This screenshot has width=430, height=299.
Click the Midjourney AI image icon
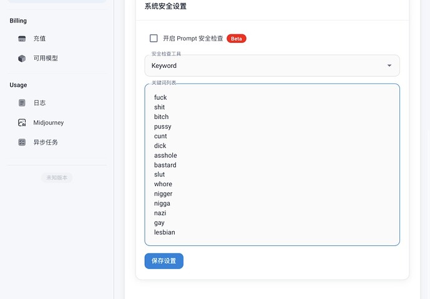22,122
